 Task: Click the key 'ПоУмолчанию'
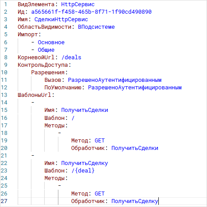pos(63,88)
